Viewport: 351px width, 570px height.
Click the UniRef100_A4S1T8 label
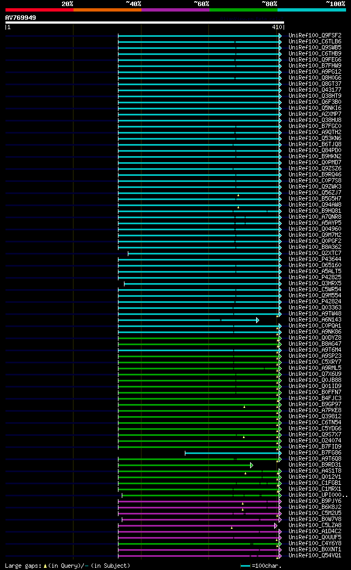315,471
